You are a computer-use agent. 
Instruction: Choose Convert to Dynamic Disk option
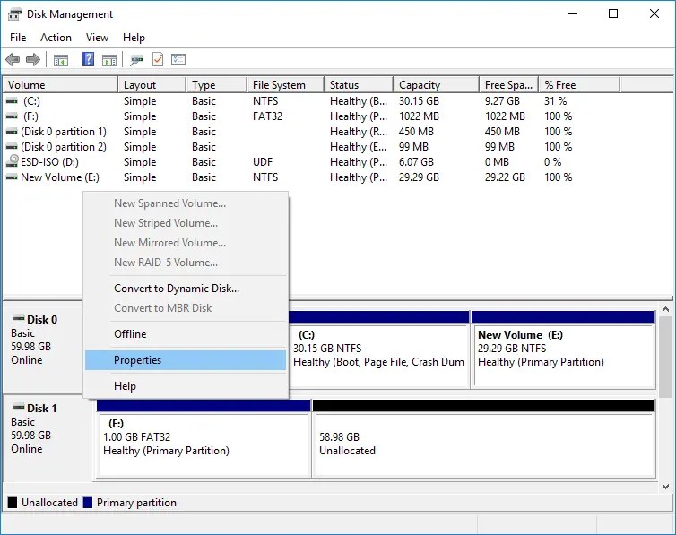pos(176,289)
